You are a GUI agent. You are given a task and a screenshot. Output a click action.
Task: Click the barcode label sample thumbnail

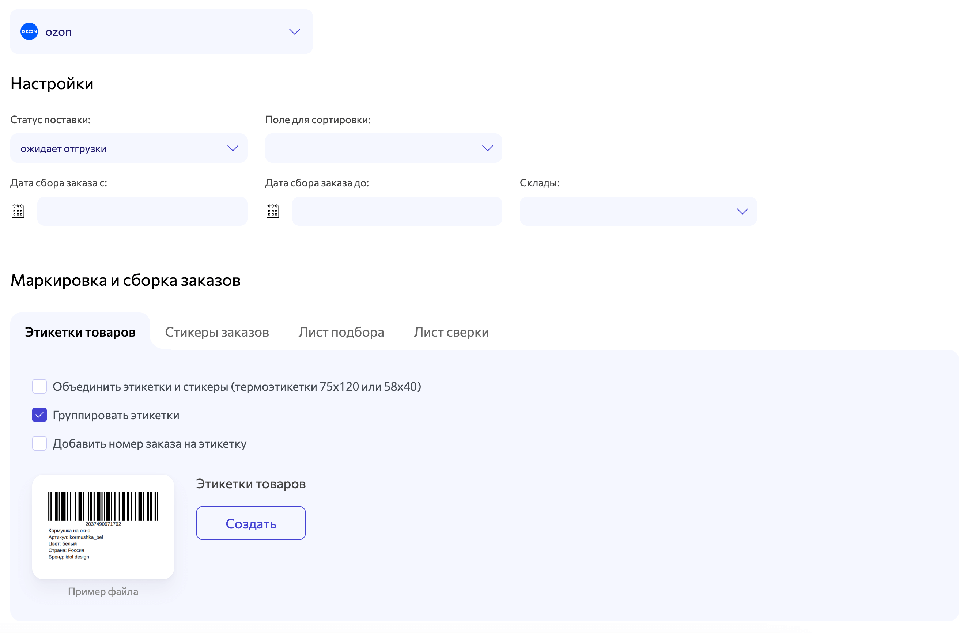point(103,527)
